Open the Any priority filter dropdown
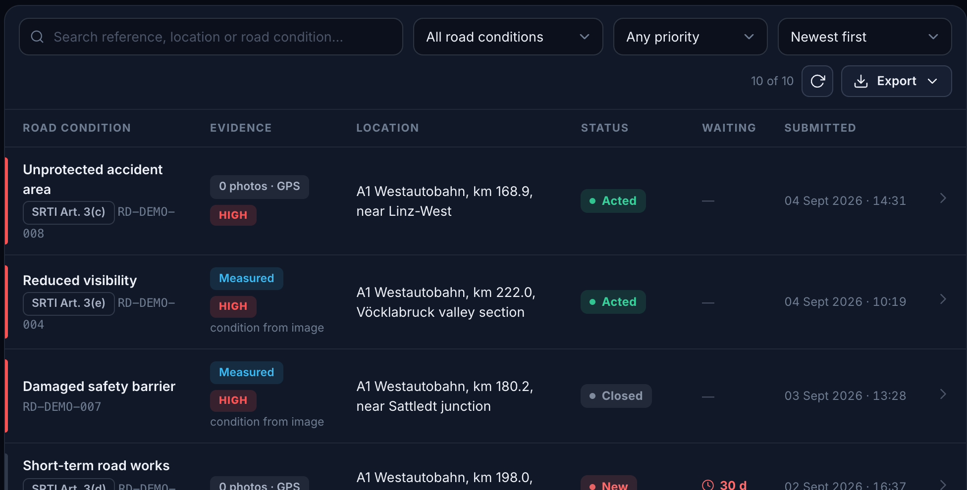The width and height of the screenshot is (967, 490). pos(690,37)
